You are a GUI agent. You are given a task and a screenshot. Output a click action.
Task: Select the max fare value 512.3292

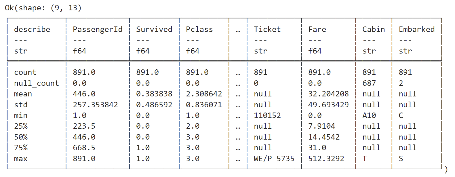326,159
